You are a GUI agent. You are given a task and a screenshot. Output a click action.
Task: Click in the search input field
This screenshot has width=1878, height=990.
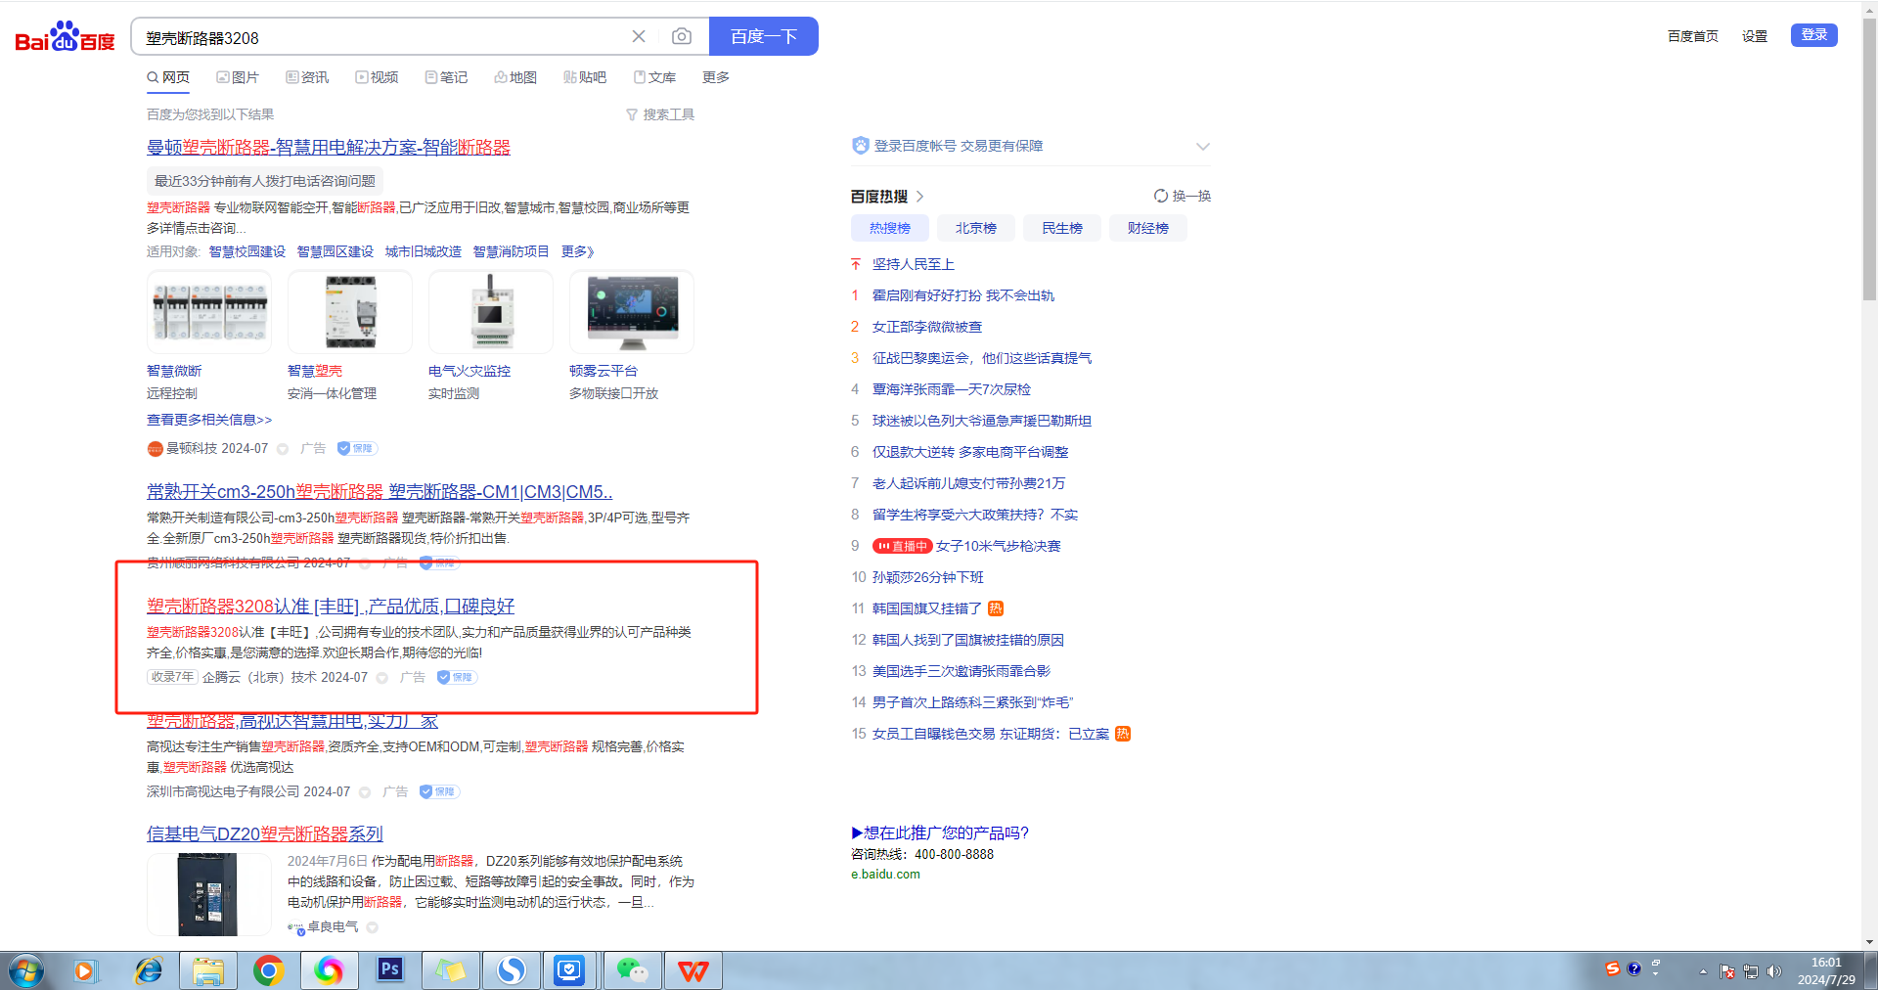[381, 38]
